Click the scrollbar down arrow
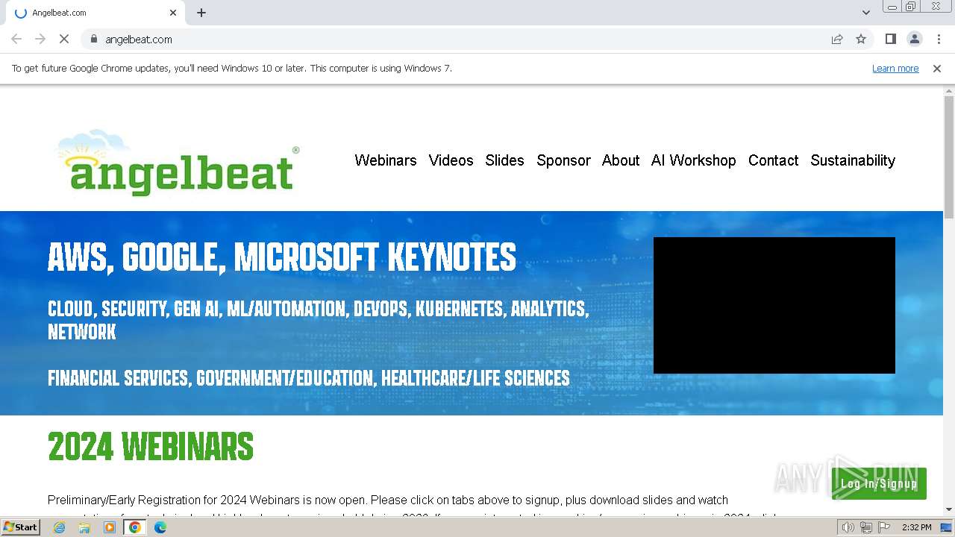Screen dimensions: 955x537 tap(949, 509)
